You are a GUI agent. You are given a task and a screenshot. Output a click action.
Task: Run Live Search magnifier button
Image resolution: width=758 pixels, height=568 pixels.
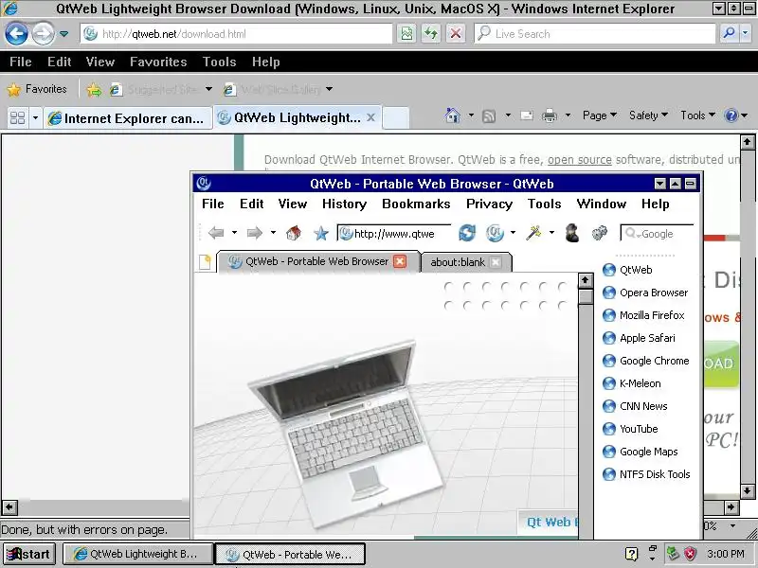click(729, 33)
